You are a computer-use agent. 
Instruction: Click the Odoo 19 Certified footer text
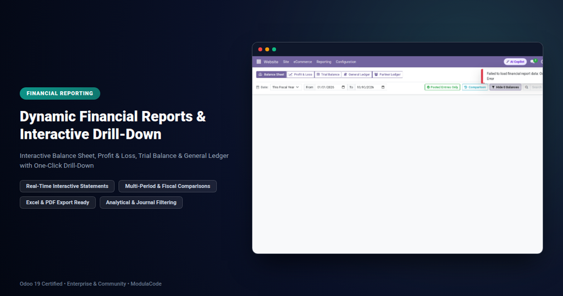91,284
